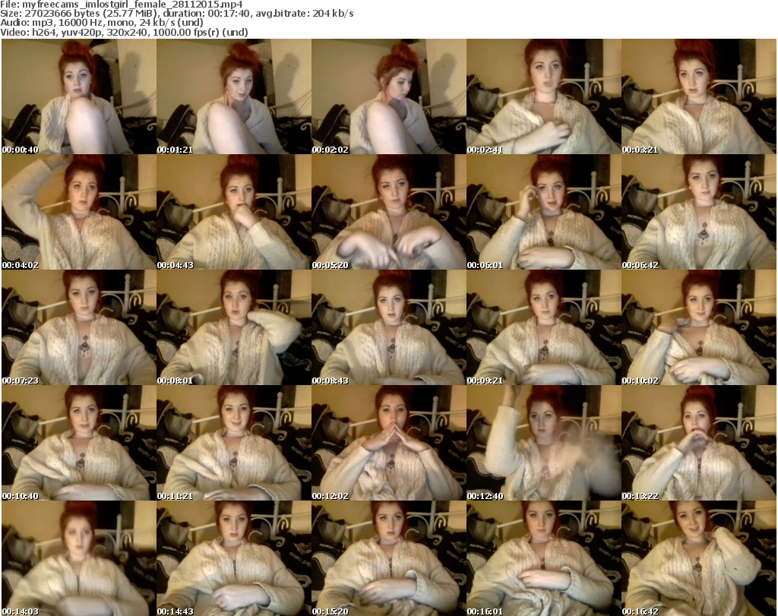Select the thumbnail at timestamp 00:16:42
Image resolution: width=778 pixels, height=616 pixels.
[699, 558]
